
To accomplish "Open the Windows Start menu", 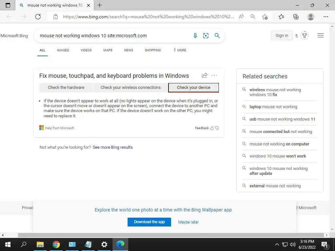I will (x=8, y=244).
